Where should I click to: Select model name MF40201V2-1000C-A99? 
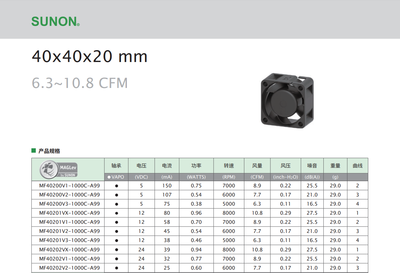(x=70, y=231)
